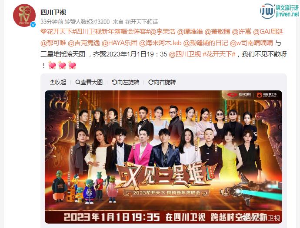
Task: Open @GAI周延 mention
Action: click(268, 32)
